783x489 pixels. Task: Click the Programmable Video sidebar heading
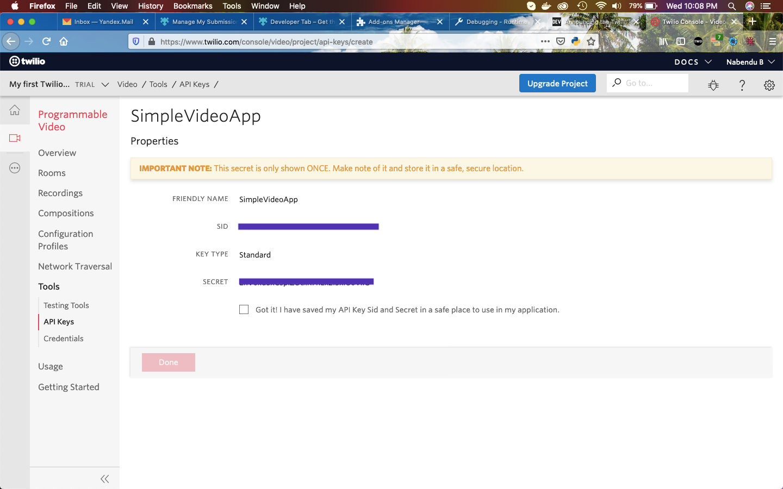click(x=73, y=121)
